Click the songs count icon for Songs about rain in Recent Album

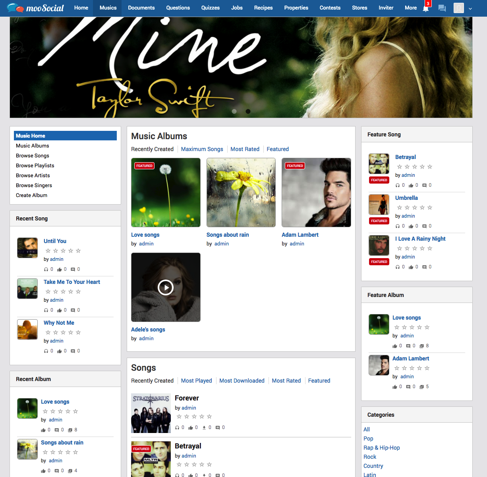(x=70, y=471)
